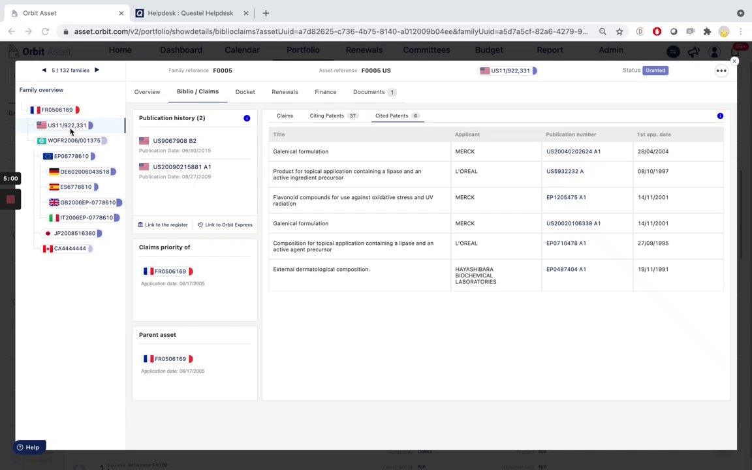
Task: Click publication US5932232 A
Action: click(565, 171)
